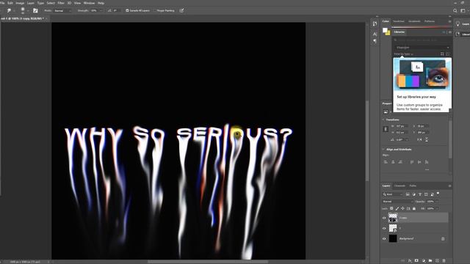Collapse the Transform section
The image size is (470, 264).
coord(383,120)
